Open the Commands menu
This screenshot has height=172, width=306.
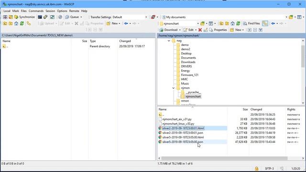tap(36, 11)
